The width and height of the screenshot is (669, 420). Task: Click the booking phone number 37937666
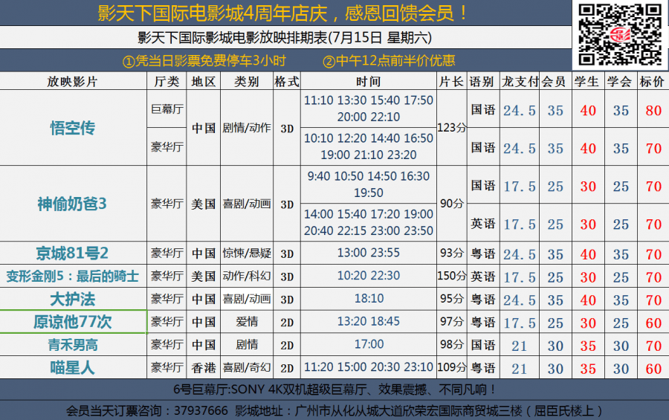pos(201,411)
